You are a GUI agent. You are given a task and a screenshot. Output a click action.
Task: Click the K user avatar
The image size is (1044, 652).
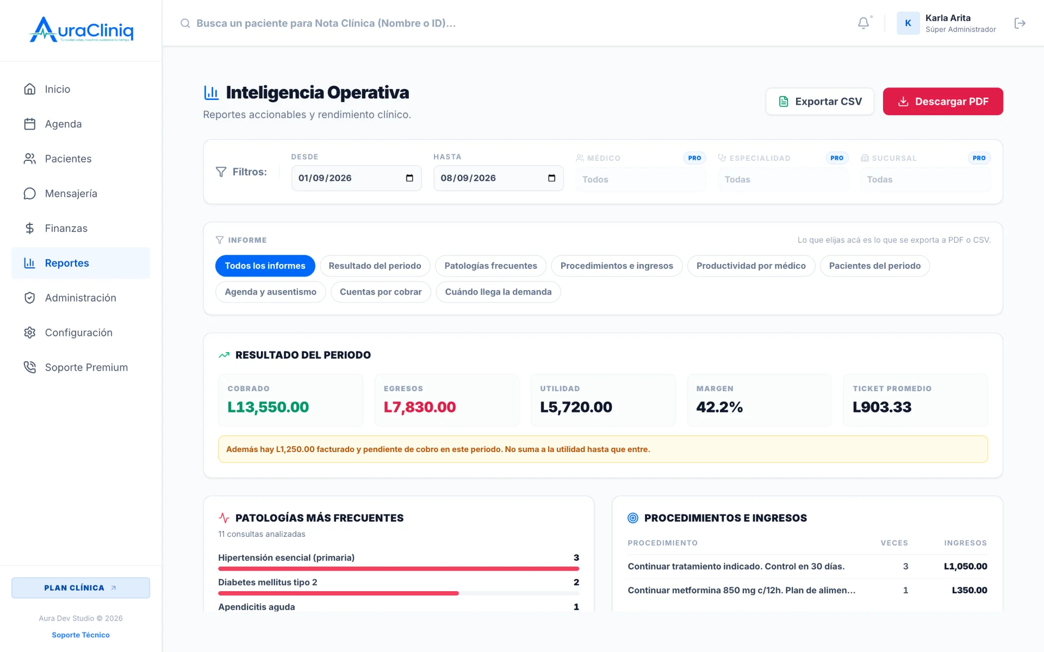tap(908, 23)
